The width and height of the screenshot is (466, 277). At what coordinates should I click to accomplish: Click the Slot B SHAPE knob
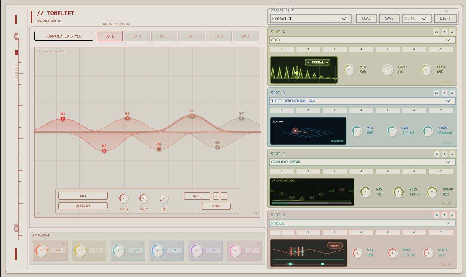[428, 131]
